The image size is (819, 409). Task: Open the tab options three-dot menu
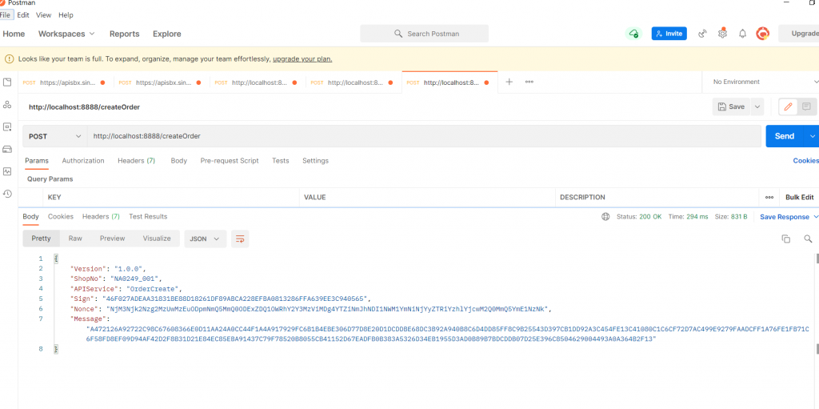(529, 82)
